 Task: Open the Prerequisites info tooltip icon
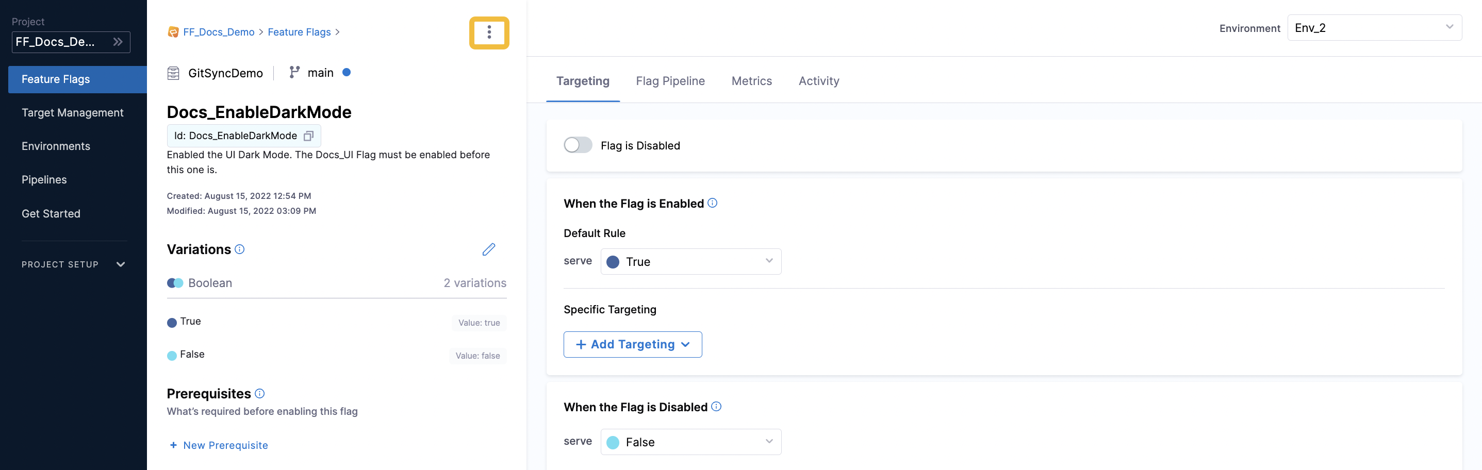(x=259, y=394)
